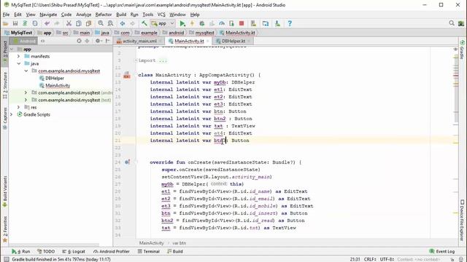Click the Save All toolbar icon
The width and height of the screenshot is (467, 262).
click(15, 23)
